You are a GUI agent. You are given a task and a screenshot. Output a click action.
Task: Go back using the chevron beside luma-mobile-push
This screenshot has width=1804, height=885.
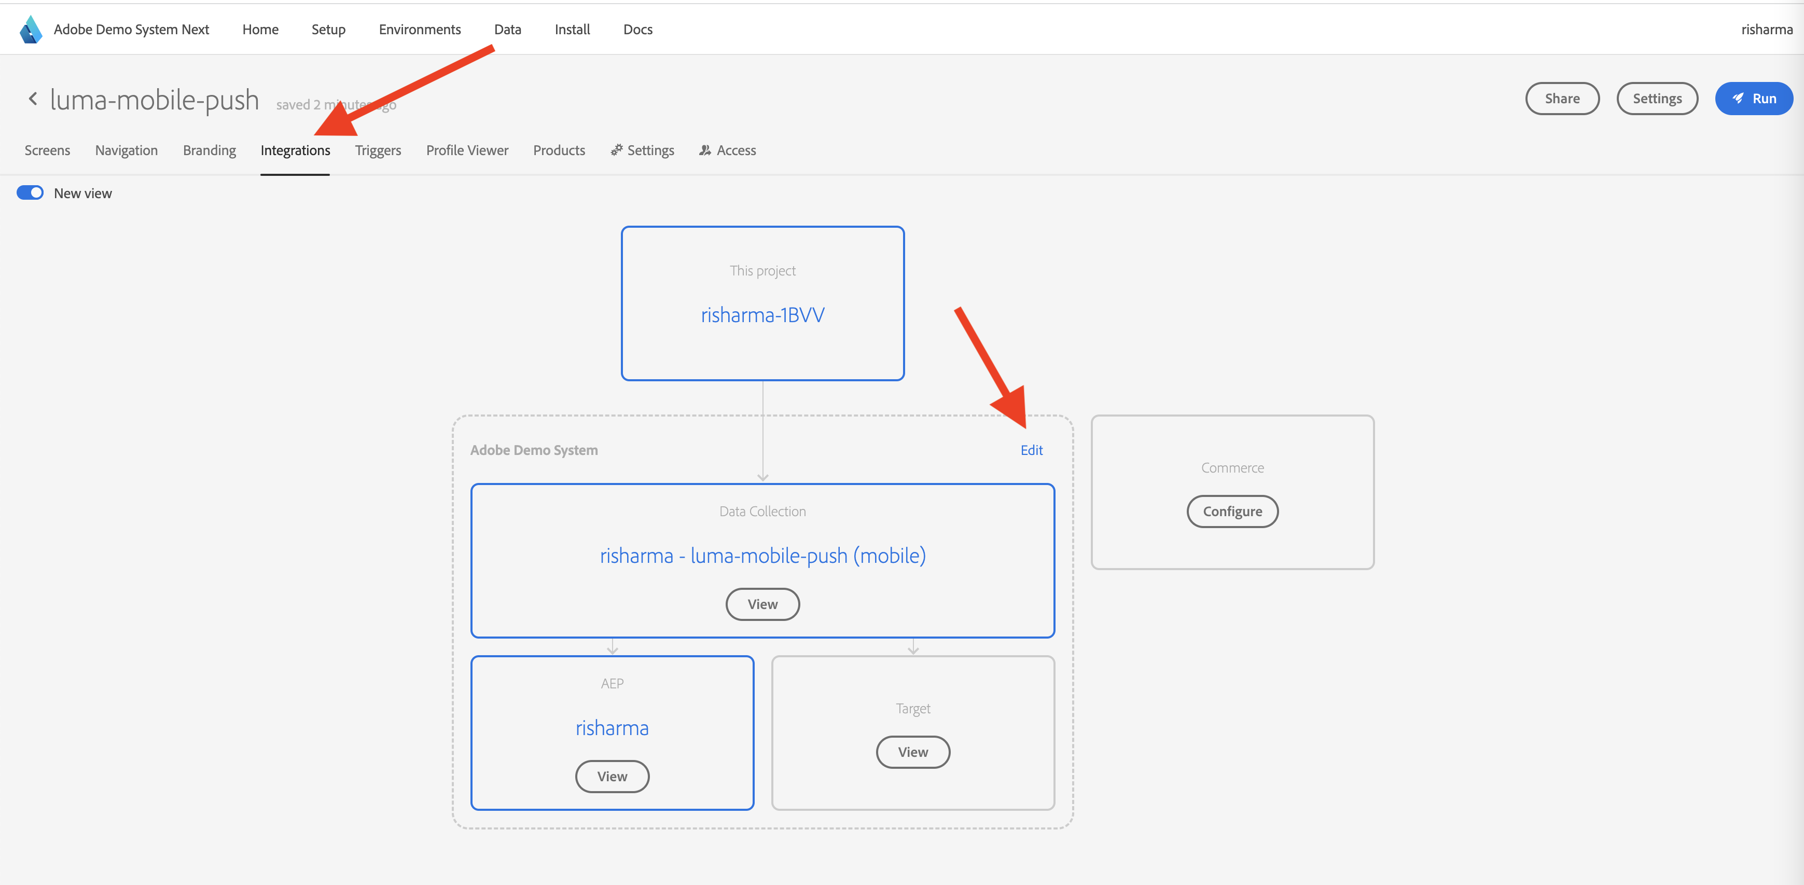pos(33,99)
